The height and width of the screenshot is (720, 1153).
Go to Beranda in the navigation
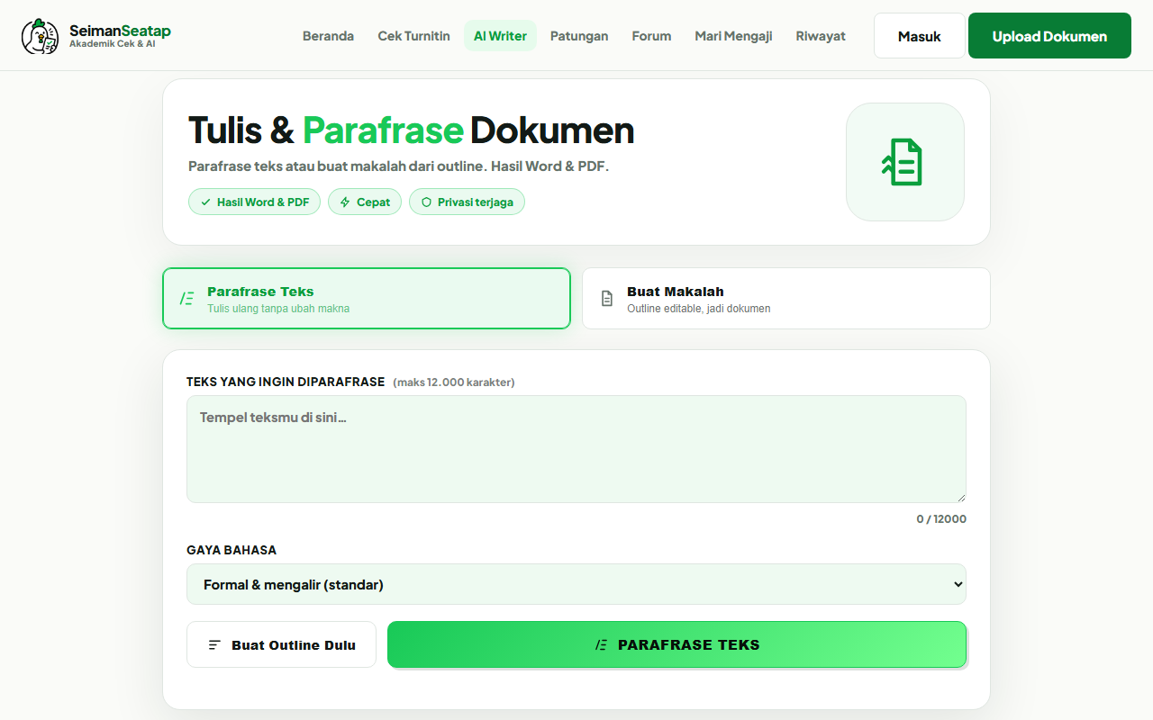coord(328,36)
